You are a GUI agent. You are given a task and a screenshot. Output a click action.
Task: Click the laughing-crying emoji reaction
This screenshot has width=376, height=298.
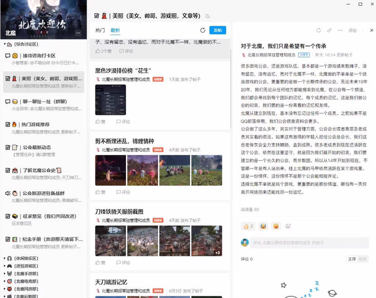[263, 226]
